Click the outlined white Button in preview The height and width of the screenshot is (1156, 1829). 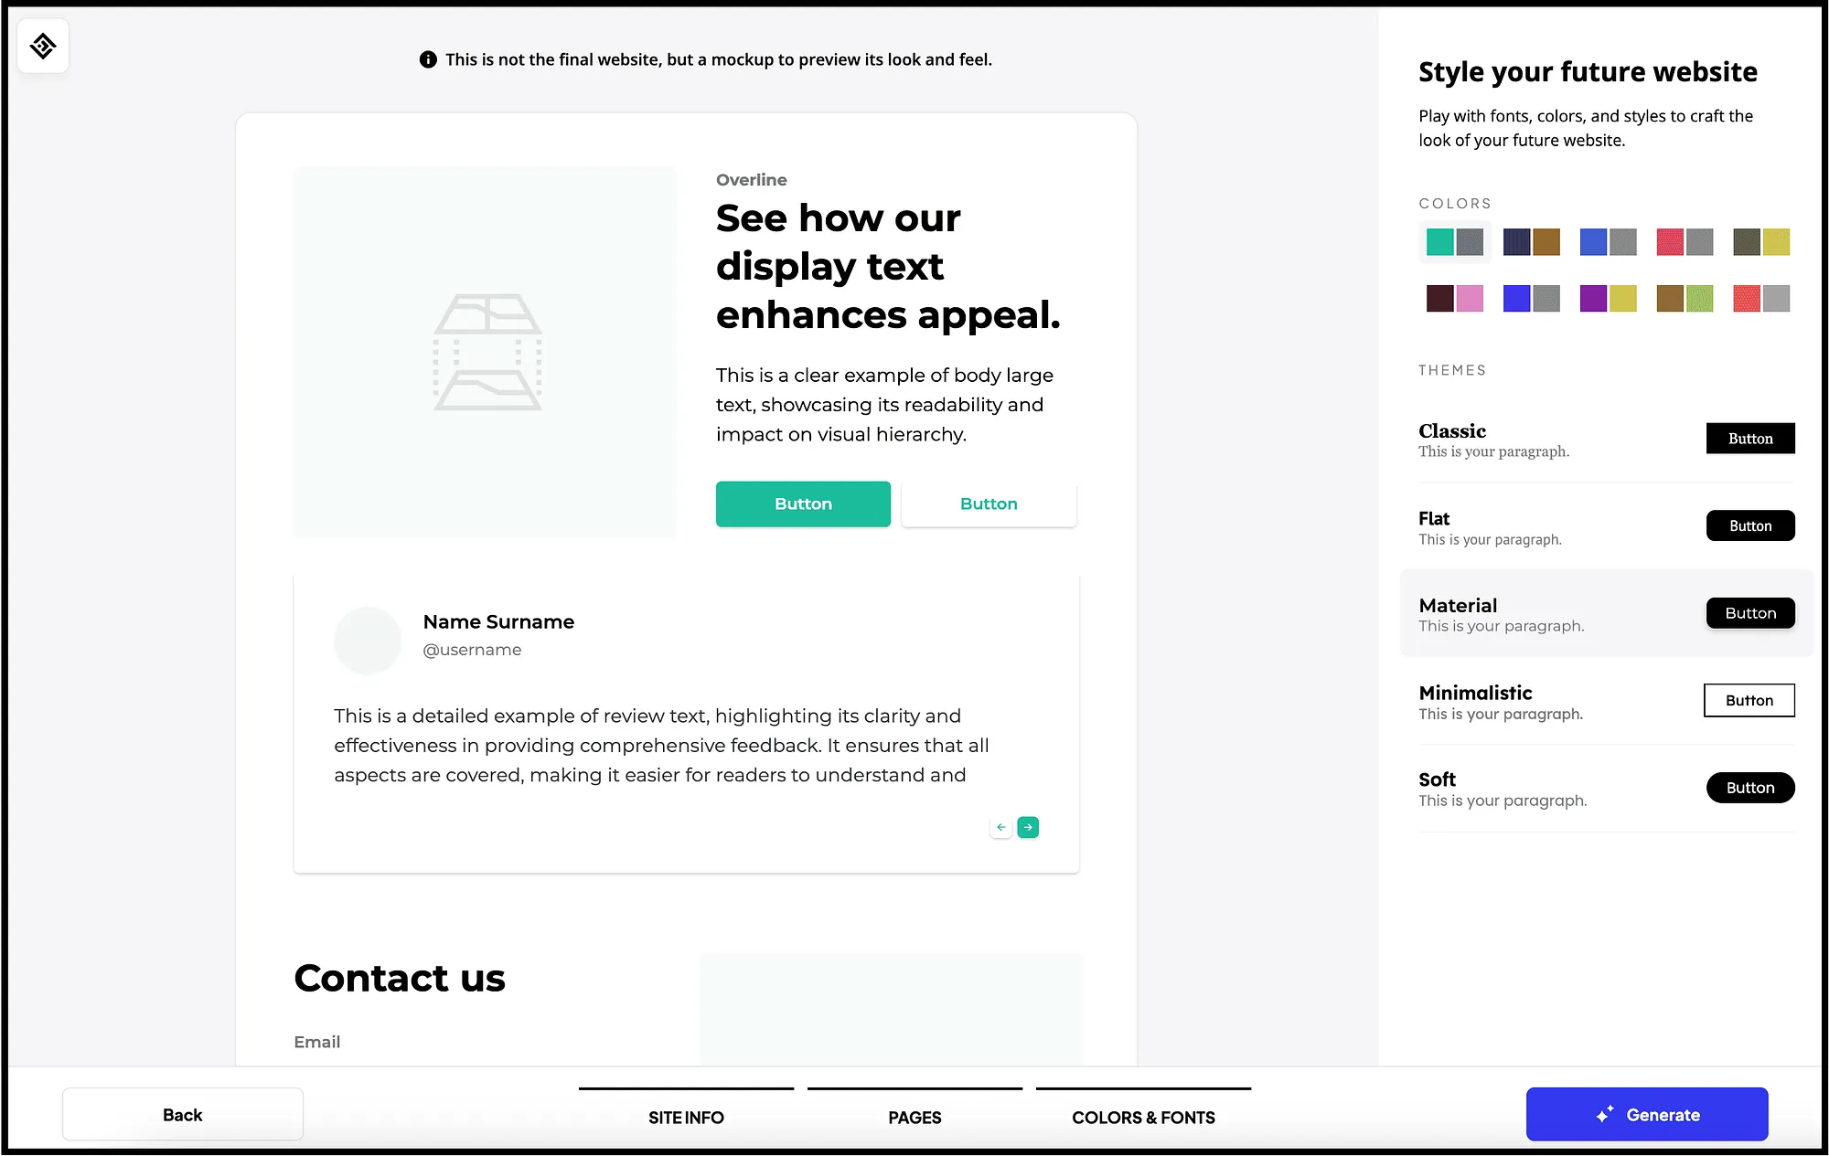click(x=989, y=504)
